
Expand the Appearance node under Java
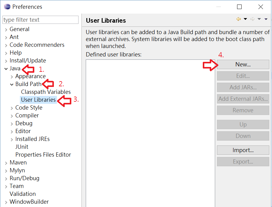click(x=12, y=77)
